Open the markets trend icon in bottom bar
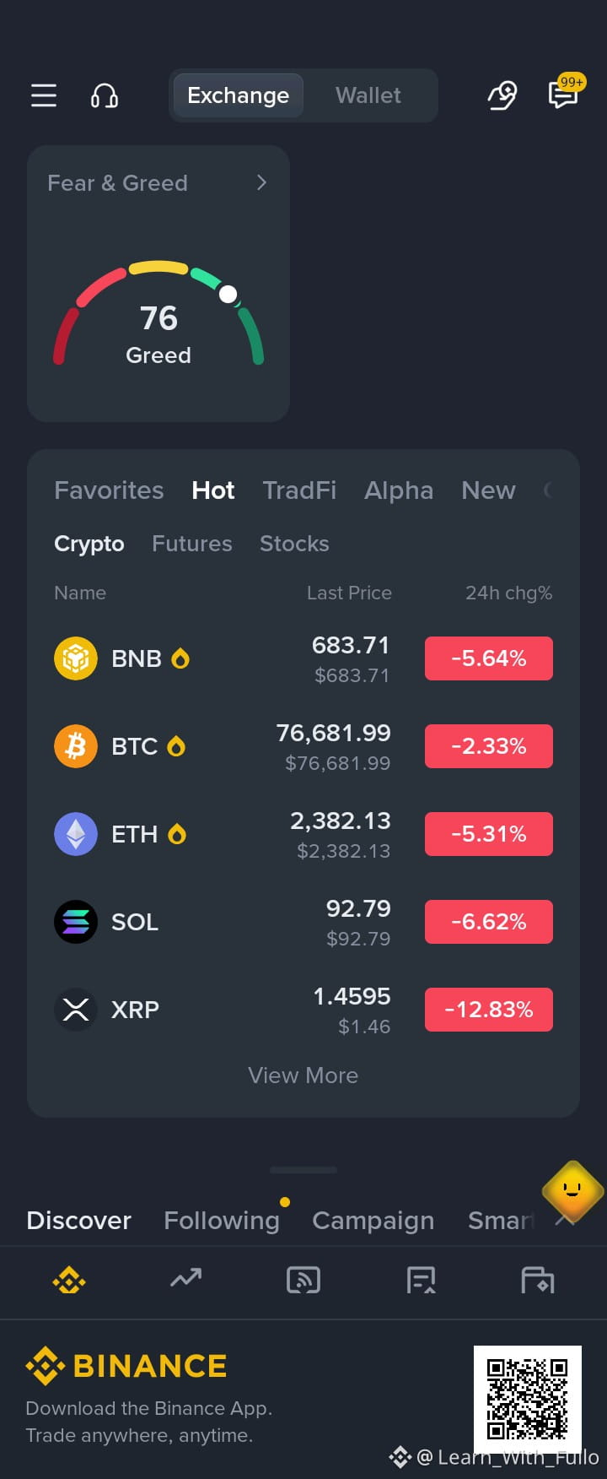Image resolution: width=607 pixels, height=1479 pixels. tap(186, 1279)
